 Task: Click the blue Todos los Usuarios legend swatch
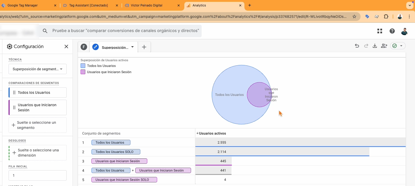83,66
